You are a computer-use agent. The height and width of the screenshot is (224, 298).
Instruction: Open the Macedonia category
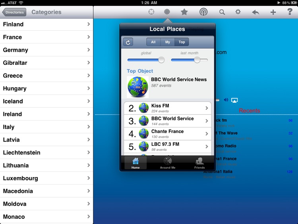(46, 191)
